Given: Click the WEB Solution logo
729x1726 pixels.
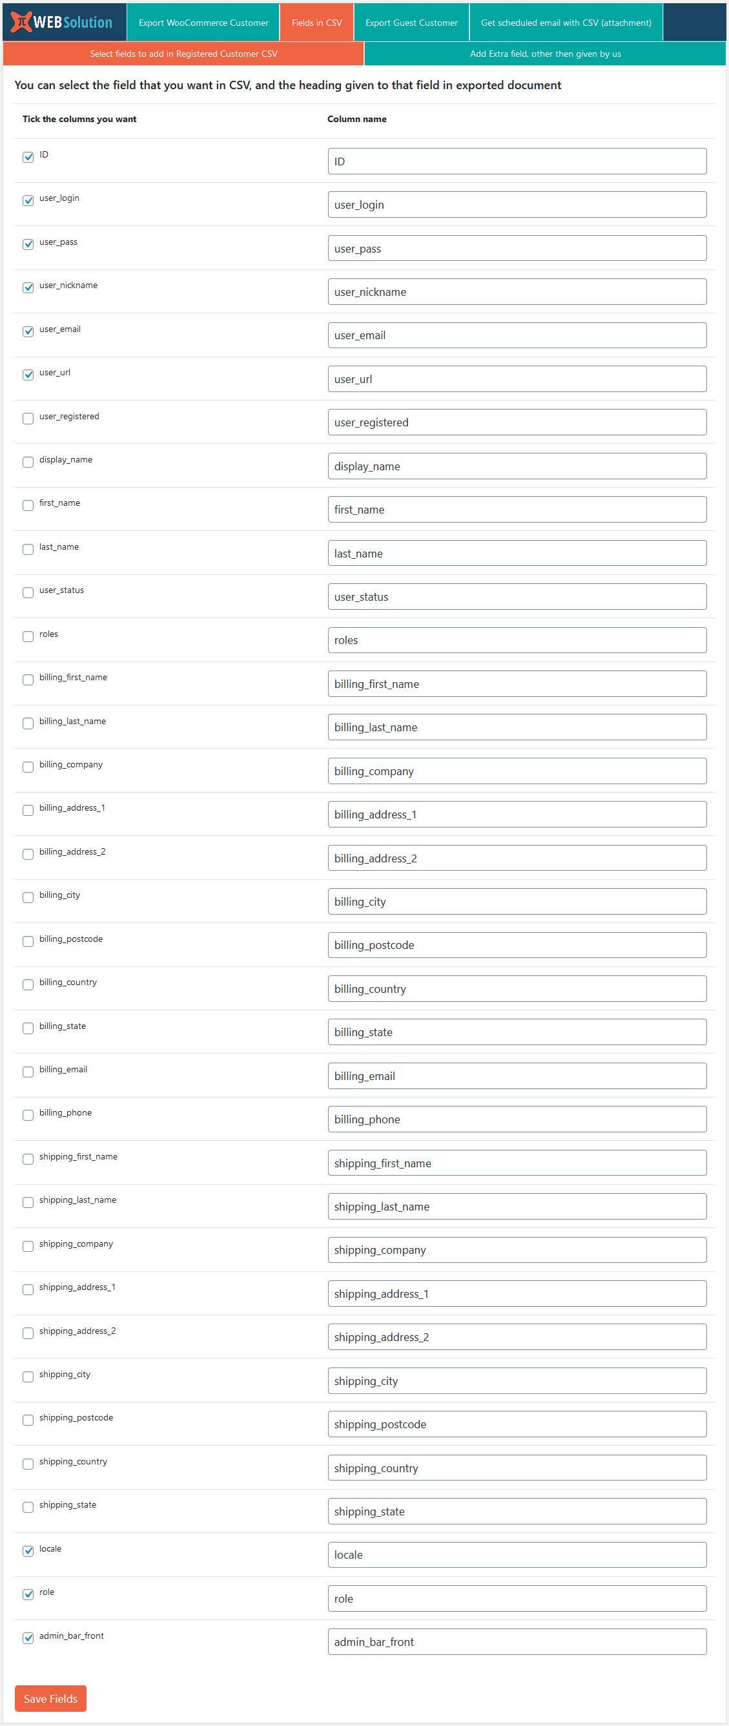Looking at the screenshot, I should point(63,22).
